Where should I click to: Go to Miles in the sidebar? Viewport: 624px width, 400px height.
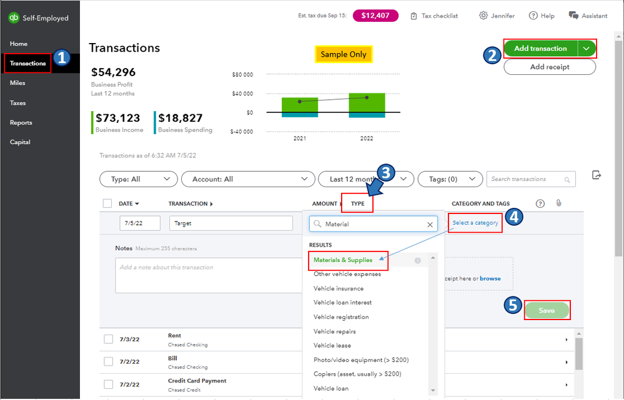[17, 83]
